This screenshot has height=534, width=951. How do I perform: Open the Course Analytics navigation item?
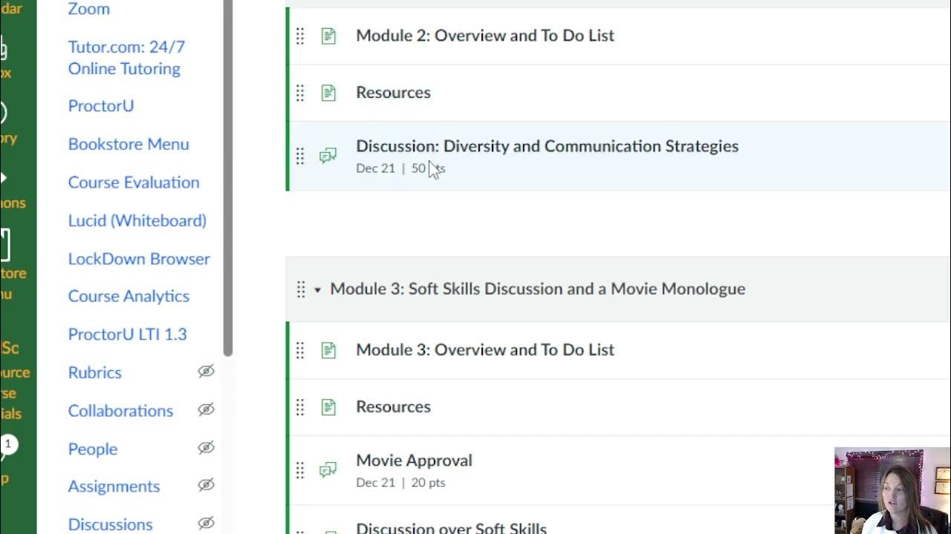129,296
